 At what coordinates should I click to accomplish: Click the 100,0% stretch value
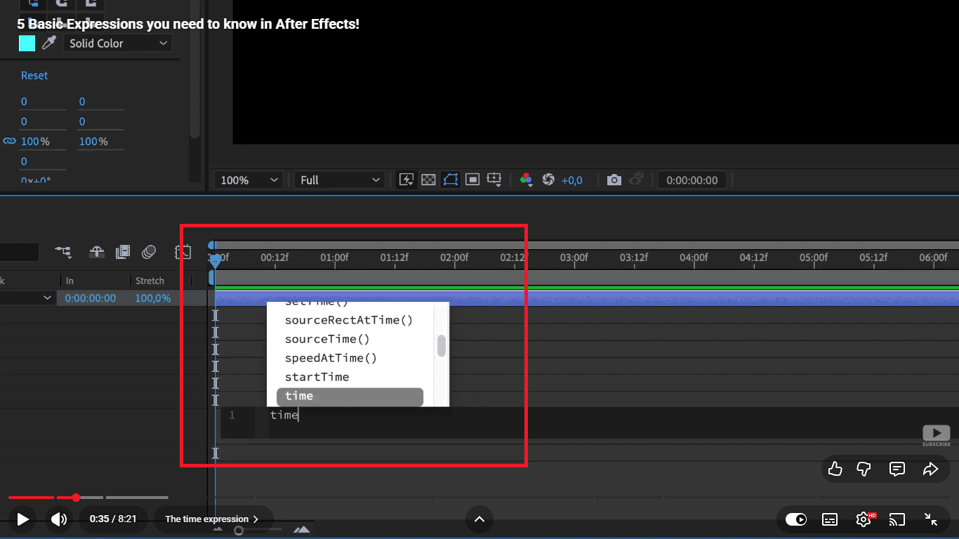coord(153,298)
